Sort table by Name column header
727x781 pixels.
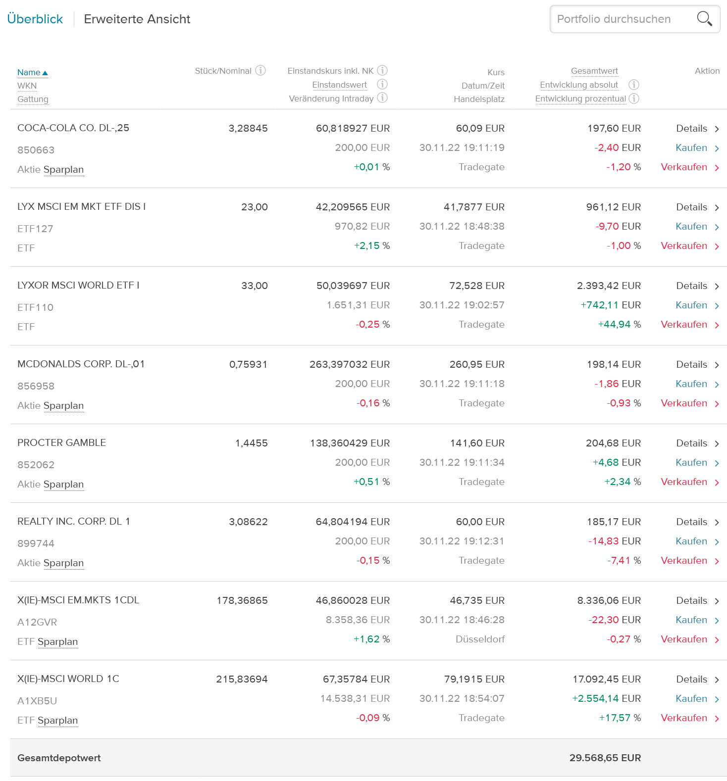29,72
